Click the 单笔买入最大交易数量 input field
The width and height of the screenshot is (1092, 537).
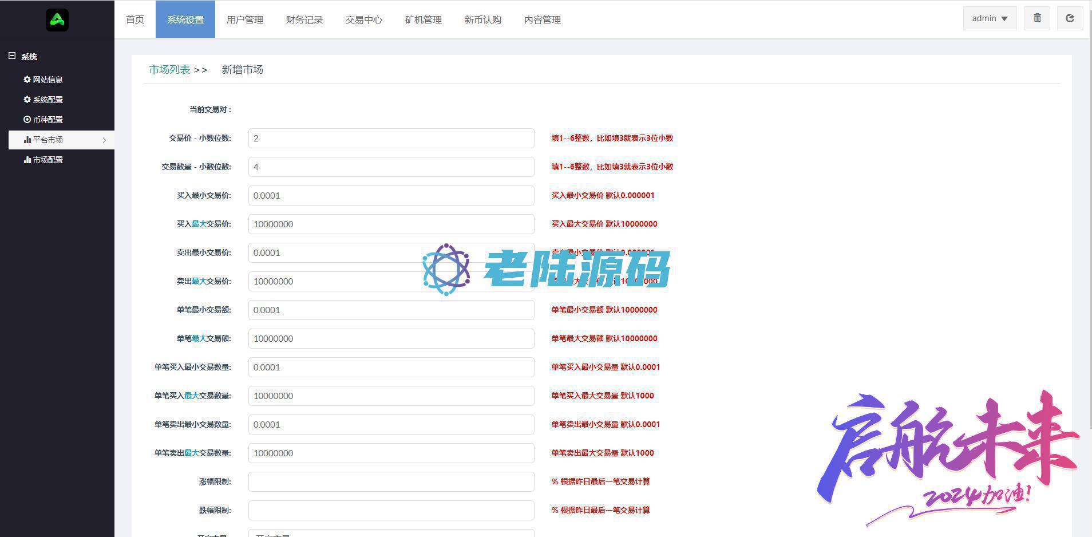[x=391, y=396]
